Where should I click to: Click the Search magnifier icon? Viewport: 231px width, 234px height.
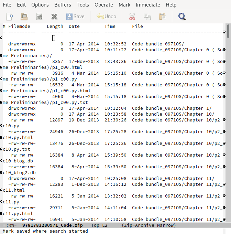[182, 16]
